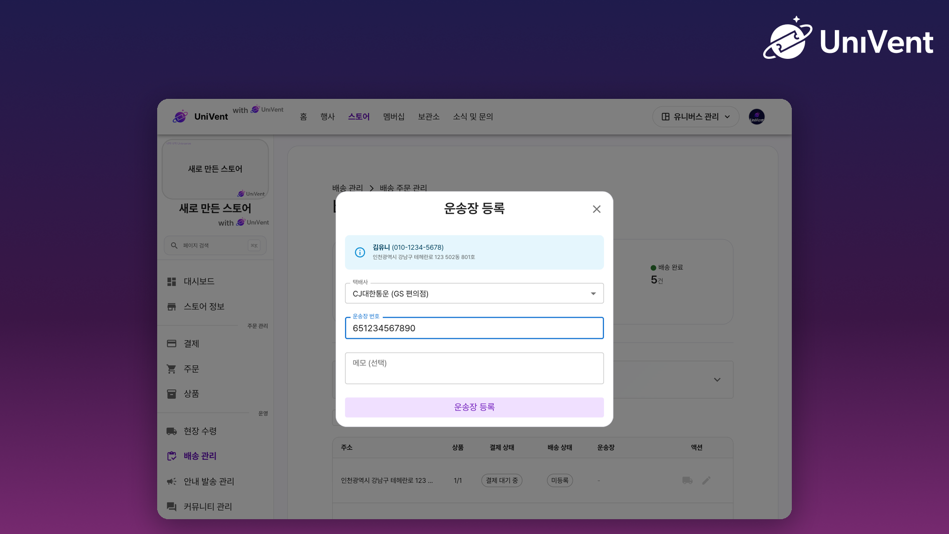Open the 홈 menu item

[x=303, y=117]
